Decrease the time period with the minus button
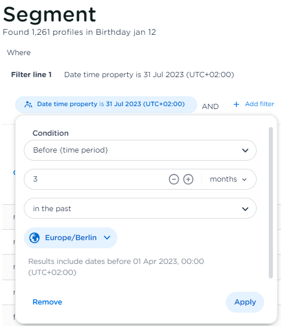The image size is (281, 326). 174,179
